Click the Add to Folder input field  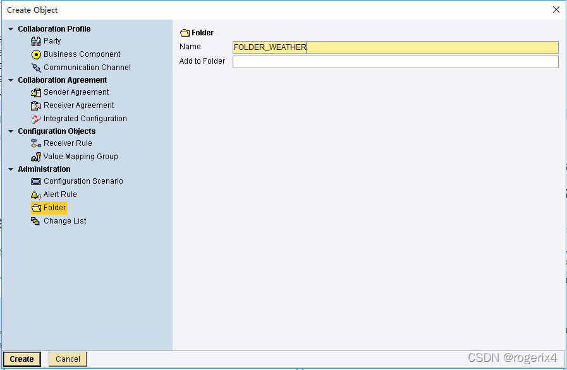point(396,62)
